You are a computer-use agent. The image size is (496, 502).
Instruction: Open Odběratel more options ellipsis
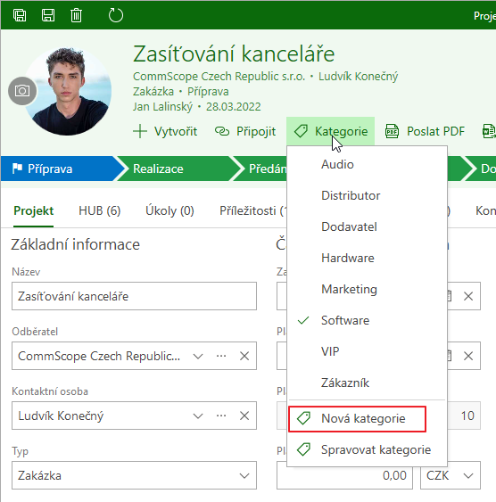pyautogui.click(x=221, y=356)
